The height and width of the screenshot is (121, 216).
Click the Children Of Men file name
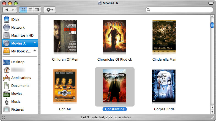click(65, 60)
